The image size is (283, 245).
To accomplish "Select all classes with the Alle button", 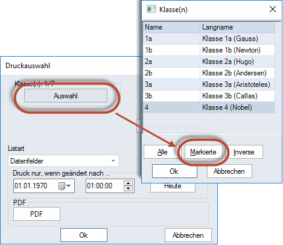I will point(162,152).
